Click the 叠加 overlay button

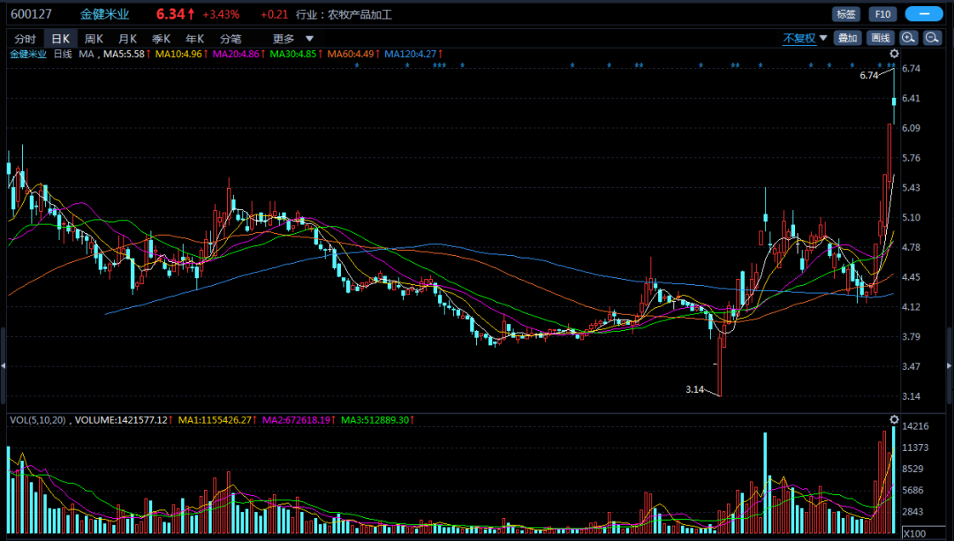847,38
